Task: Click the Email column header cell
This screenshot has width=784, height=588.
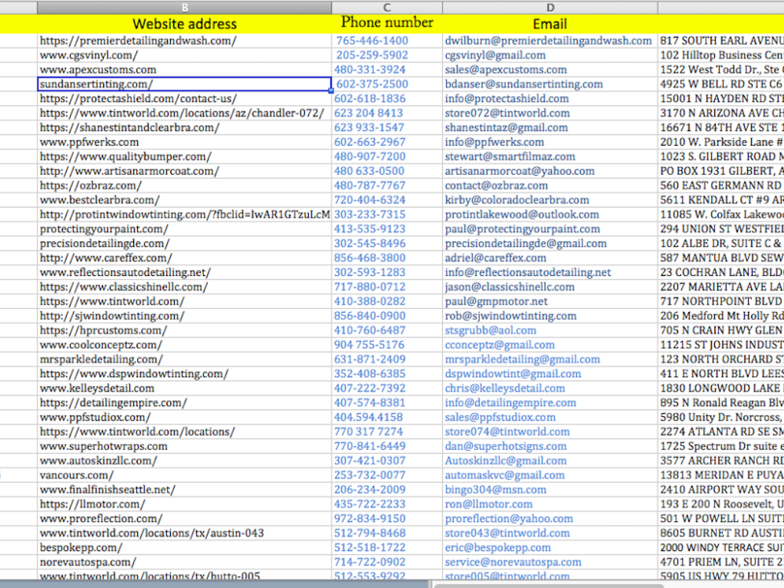Action: [x=550, y=23]
